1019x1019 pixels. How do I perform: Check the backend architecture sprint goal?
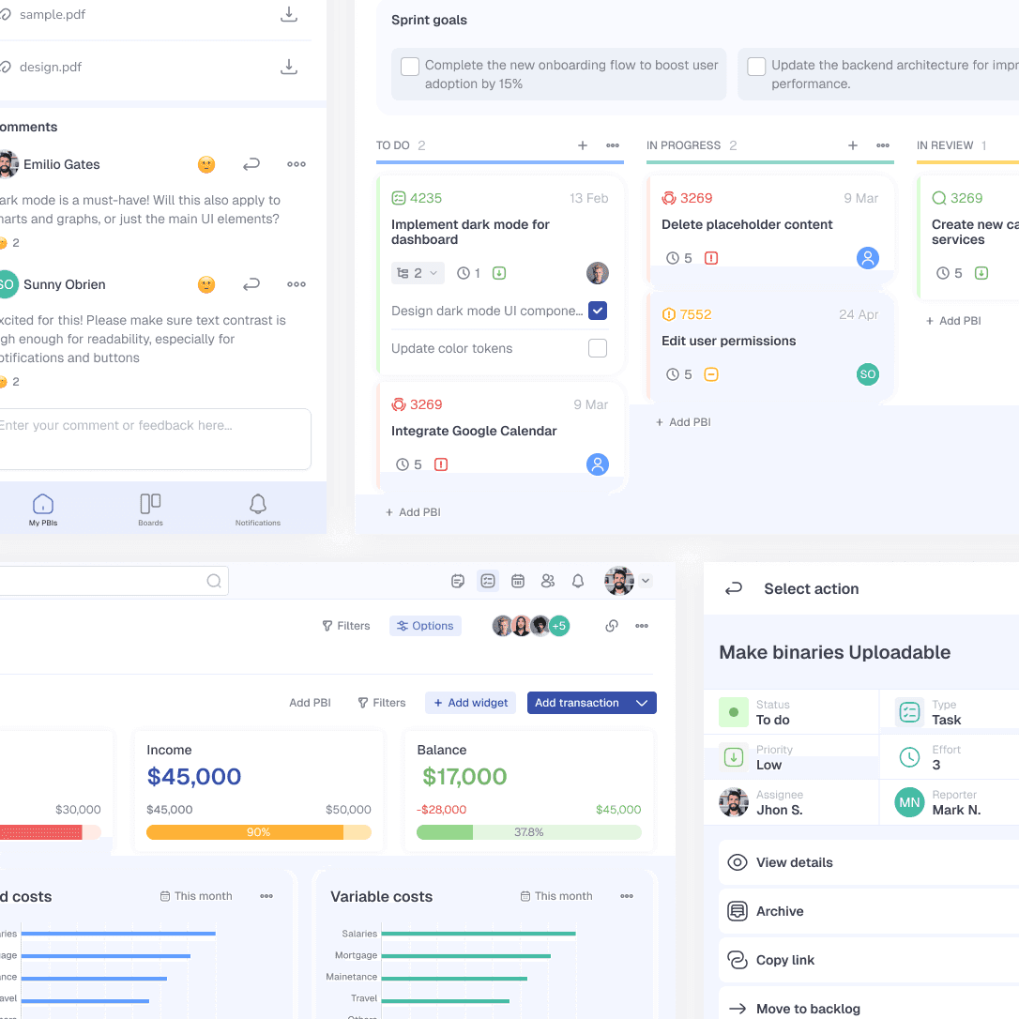[x=756, y=67]
